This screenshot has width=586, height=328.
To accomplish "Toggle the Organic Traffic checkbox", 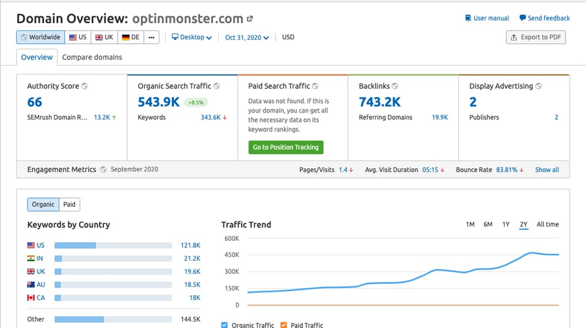I will coord(225,325).
